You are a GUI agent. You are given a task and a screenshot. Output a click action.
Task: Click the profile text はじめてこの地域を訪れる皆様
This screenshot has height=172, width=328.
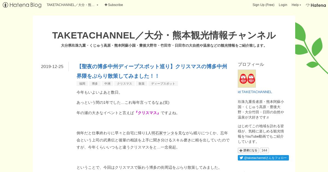tap(261, 134)
